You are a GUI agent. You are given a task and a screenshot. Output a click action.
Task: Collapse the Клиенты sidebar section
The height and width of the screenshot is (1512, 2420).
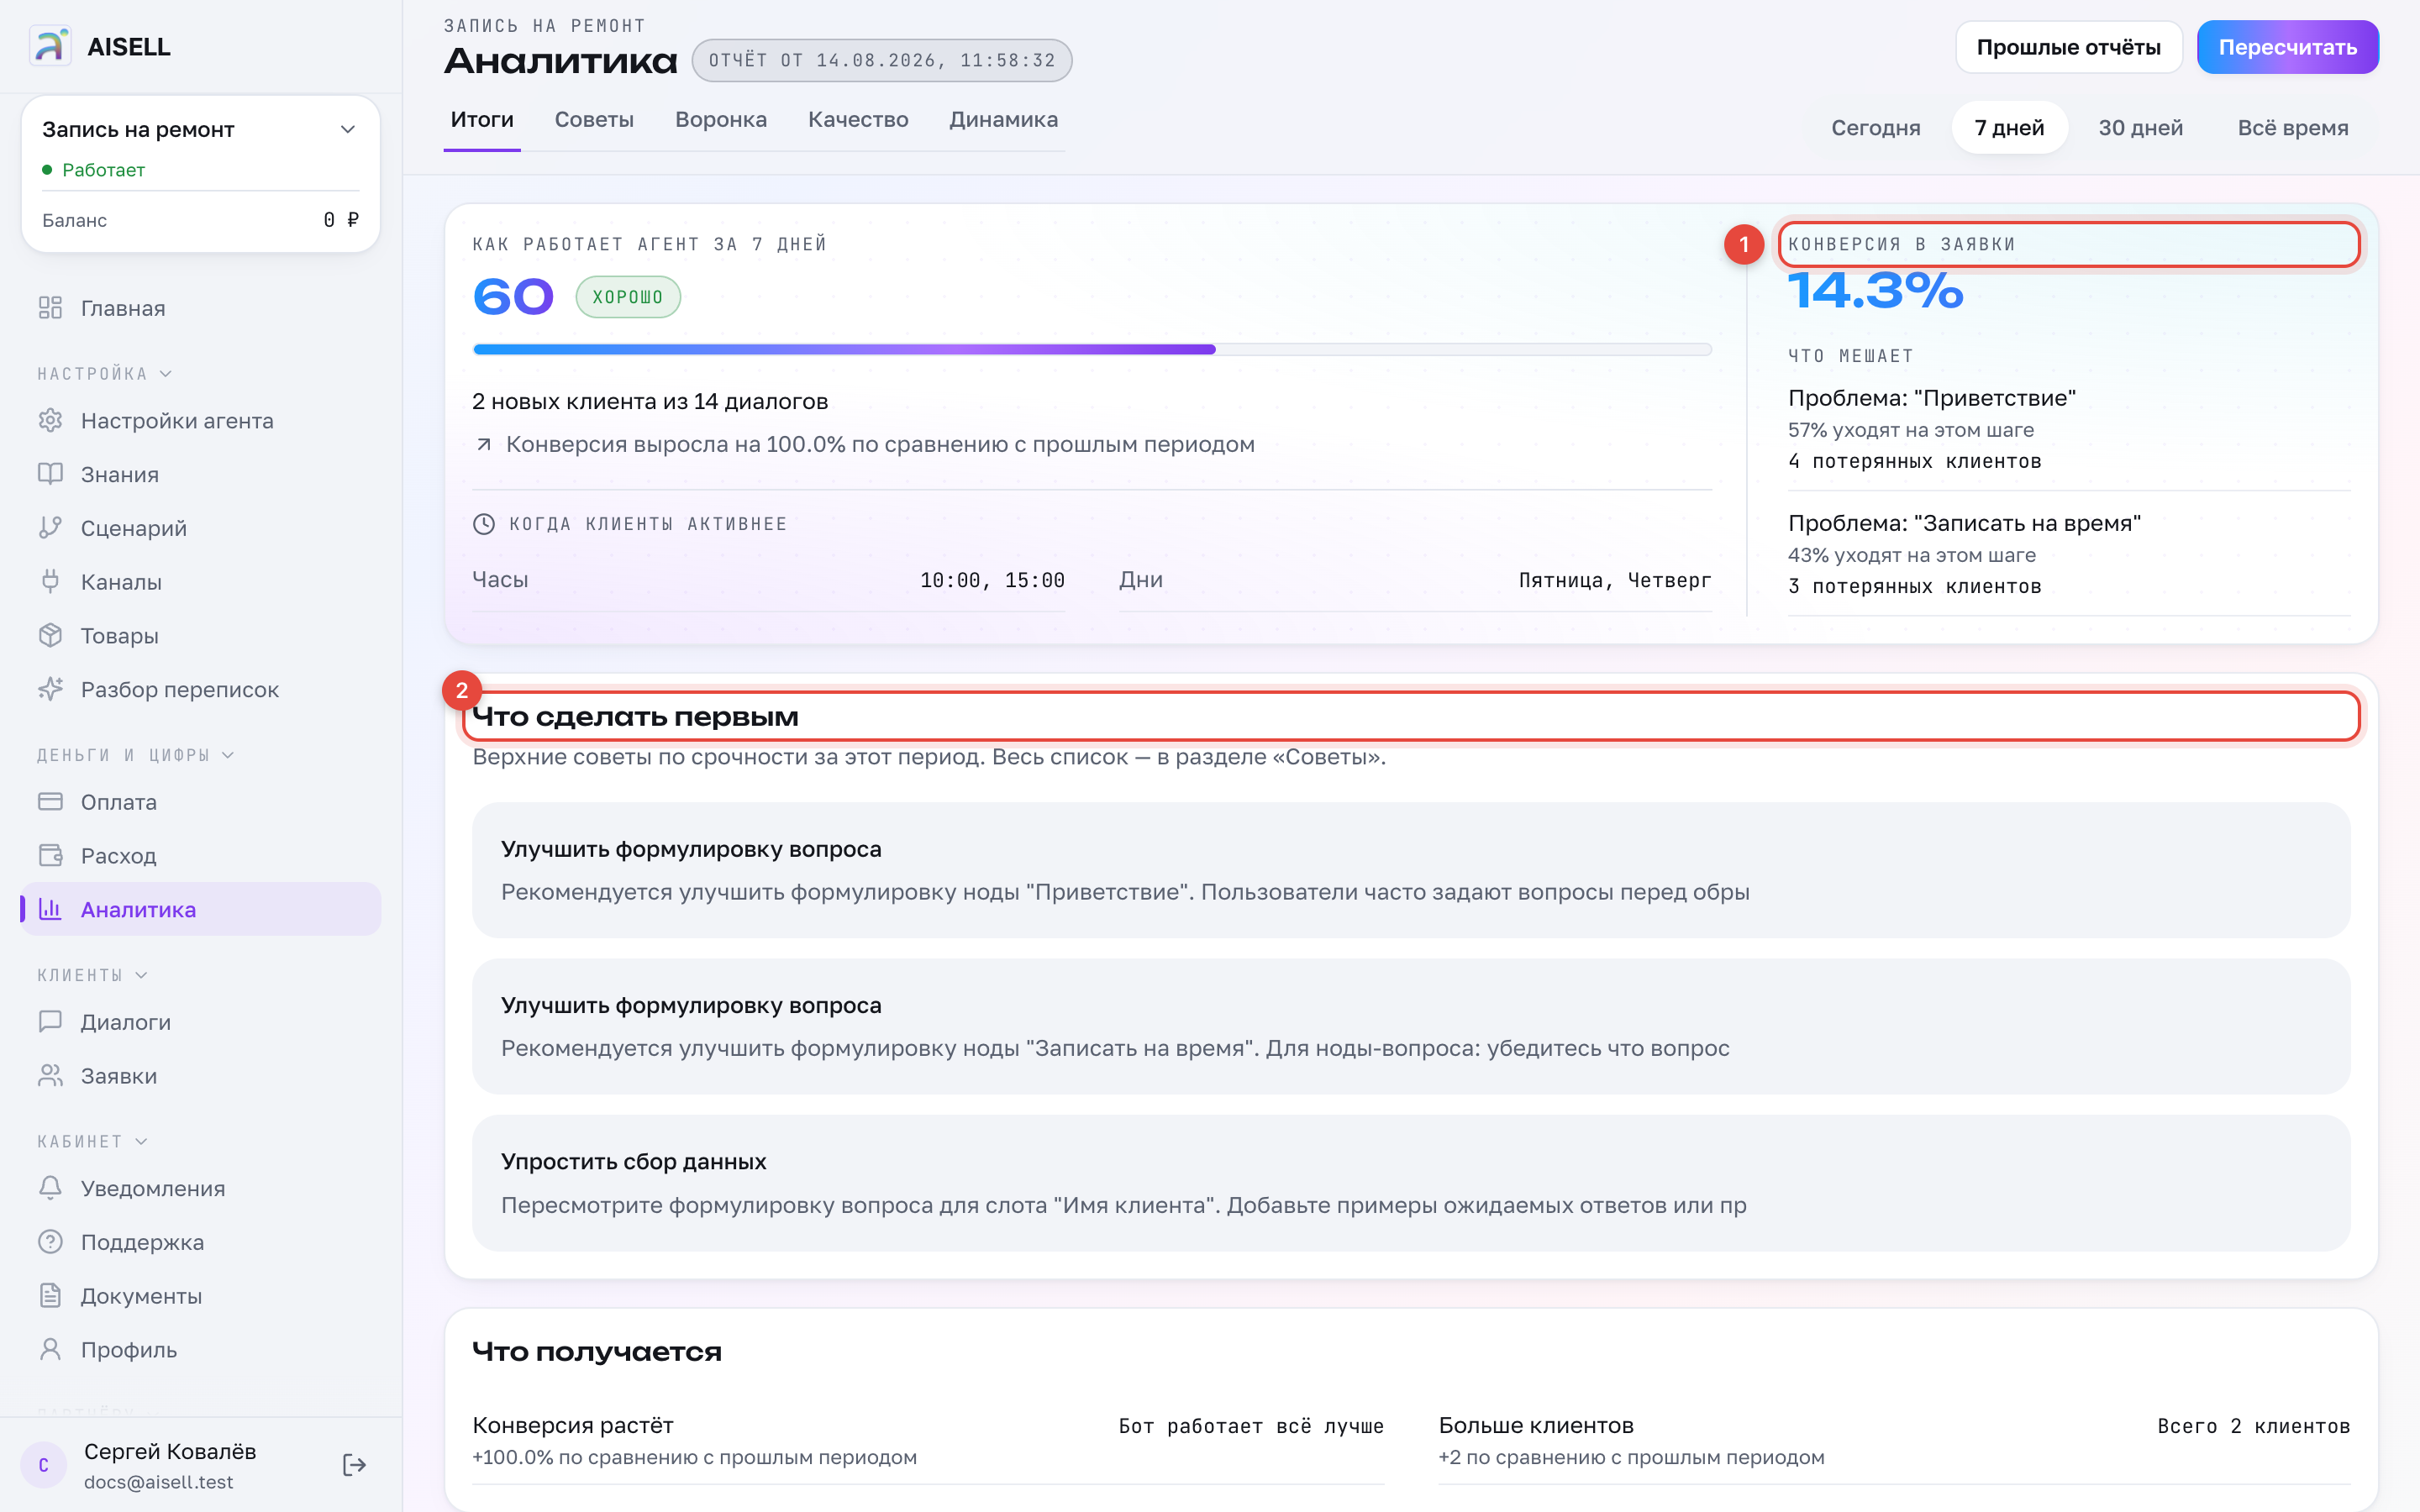tap(92, 975)
